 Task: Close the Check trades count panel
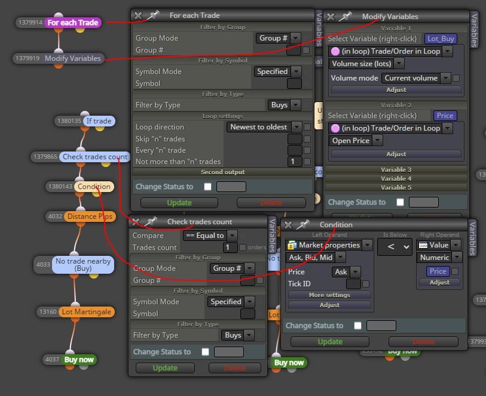pyautogui.click(x=136, y=222)
